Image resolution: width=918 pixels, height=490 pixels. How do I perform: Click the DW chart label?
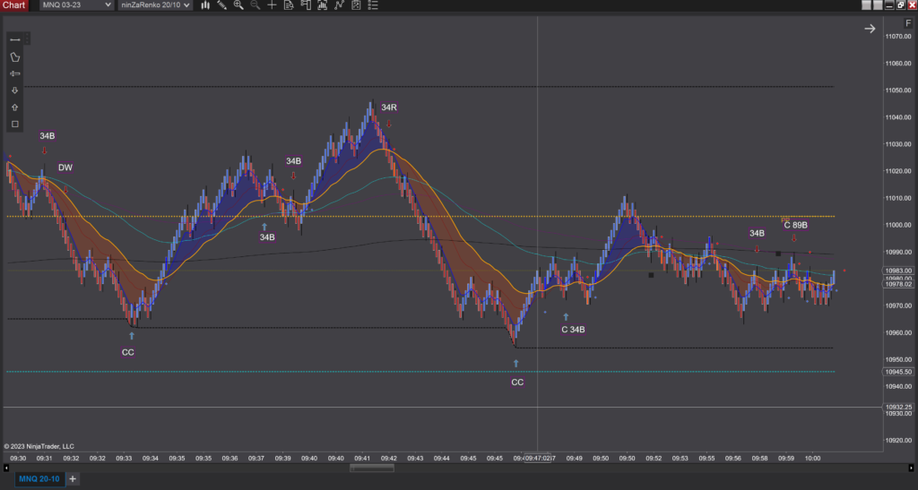(65, 168)
